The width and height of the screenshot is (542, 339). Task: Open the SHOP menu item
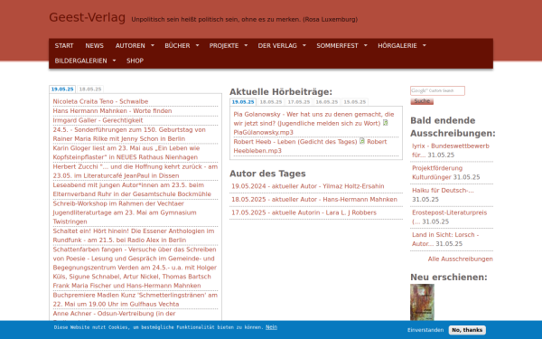[135, 61]
